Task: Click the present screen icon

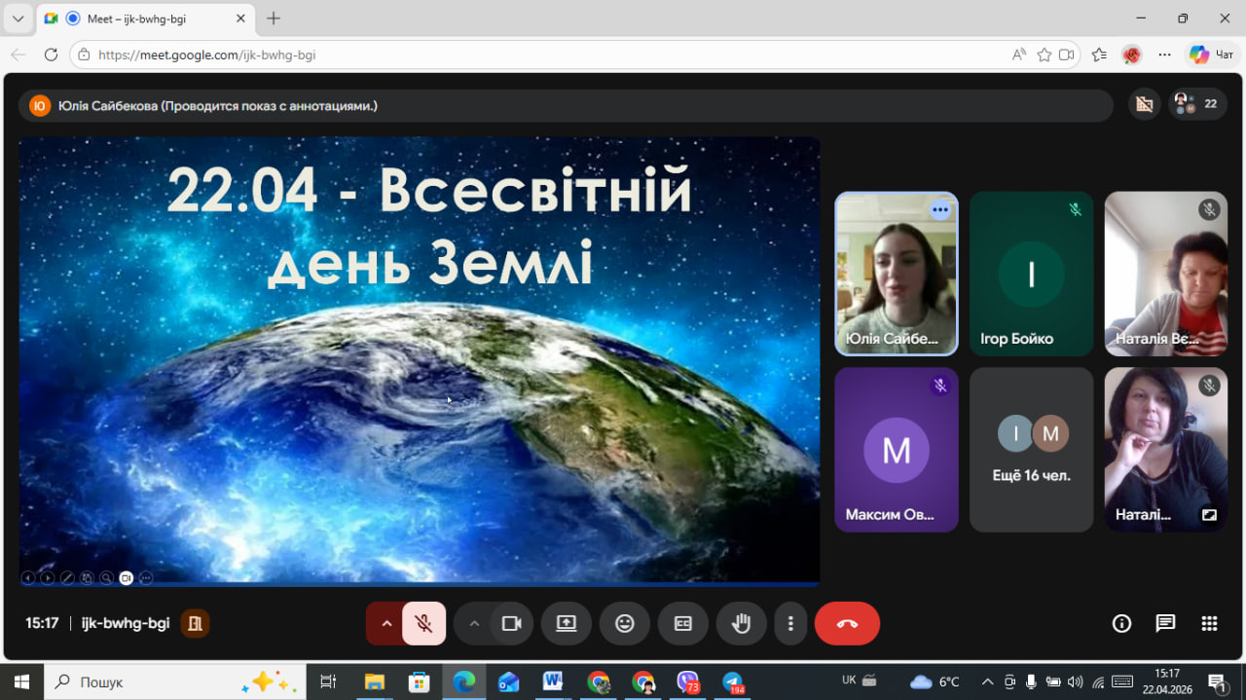Action: coord(567,624)
